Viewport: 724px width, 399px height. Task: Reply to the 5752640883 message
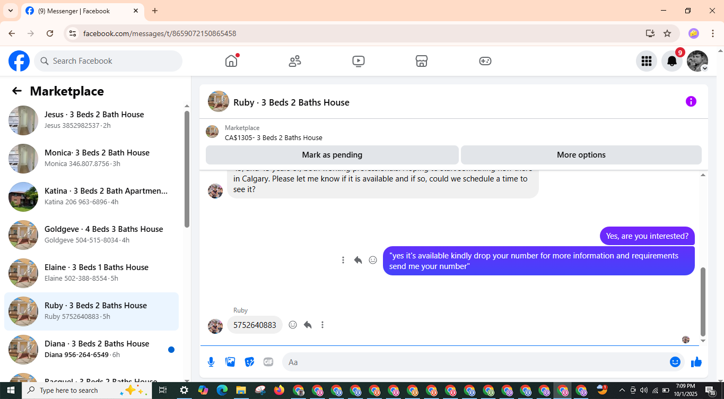click(308, 325)
